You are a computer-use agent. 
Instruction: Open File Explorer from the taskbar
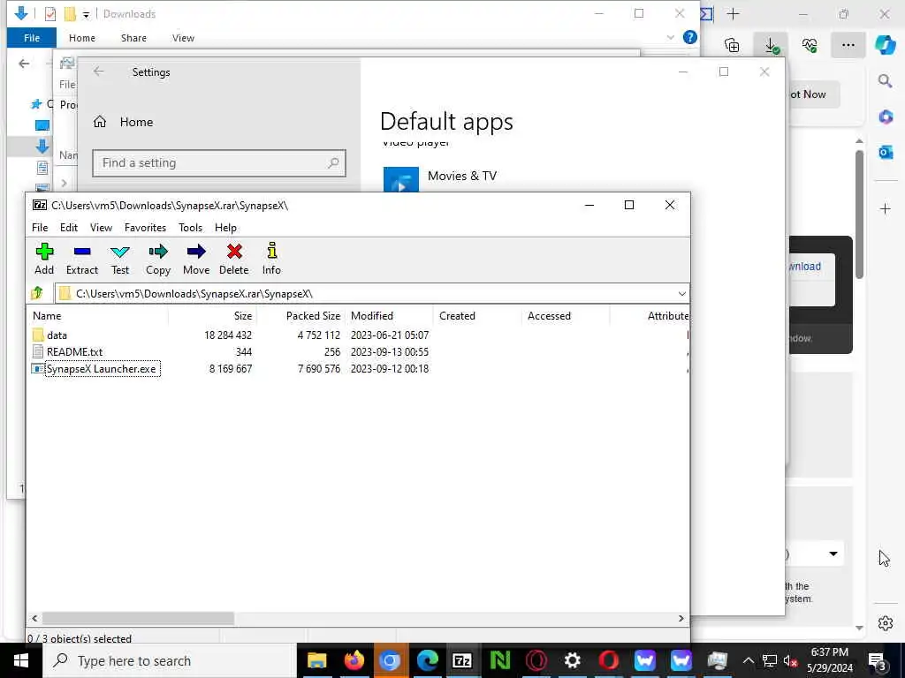point(316,660)
